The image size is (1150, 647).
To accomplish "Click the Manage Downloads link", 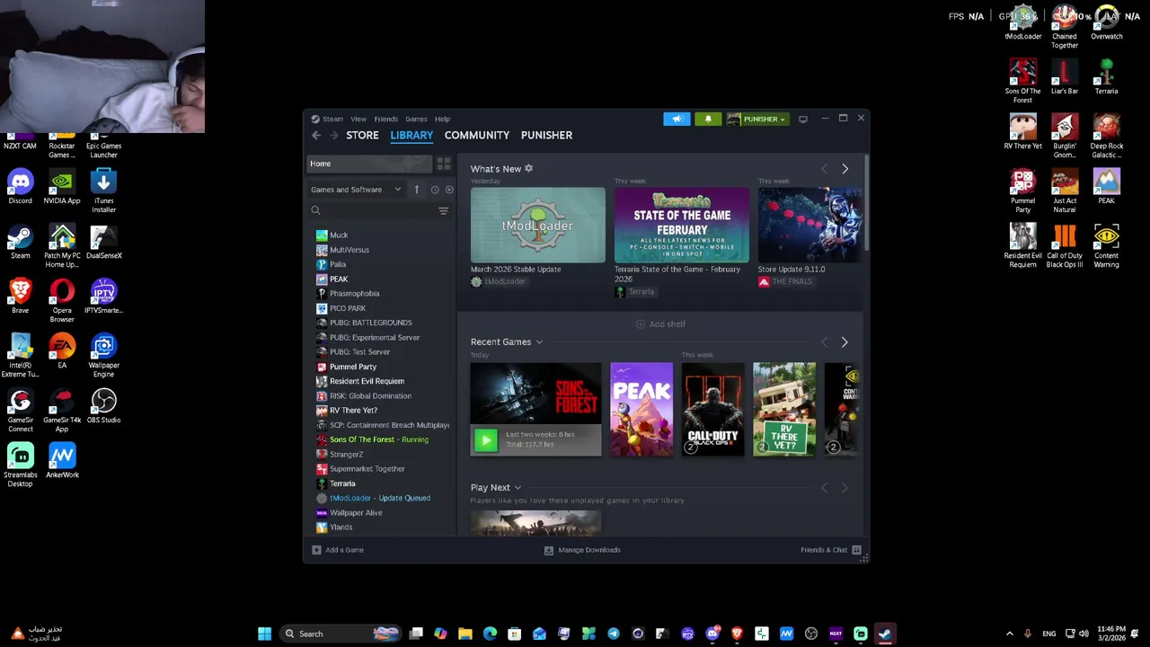I will 589,550.
